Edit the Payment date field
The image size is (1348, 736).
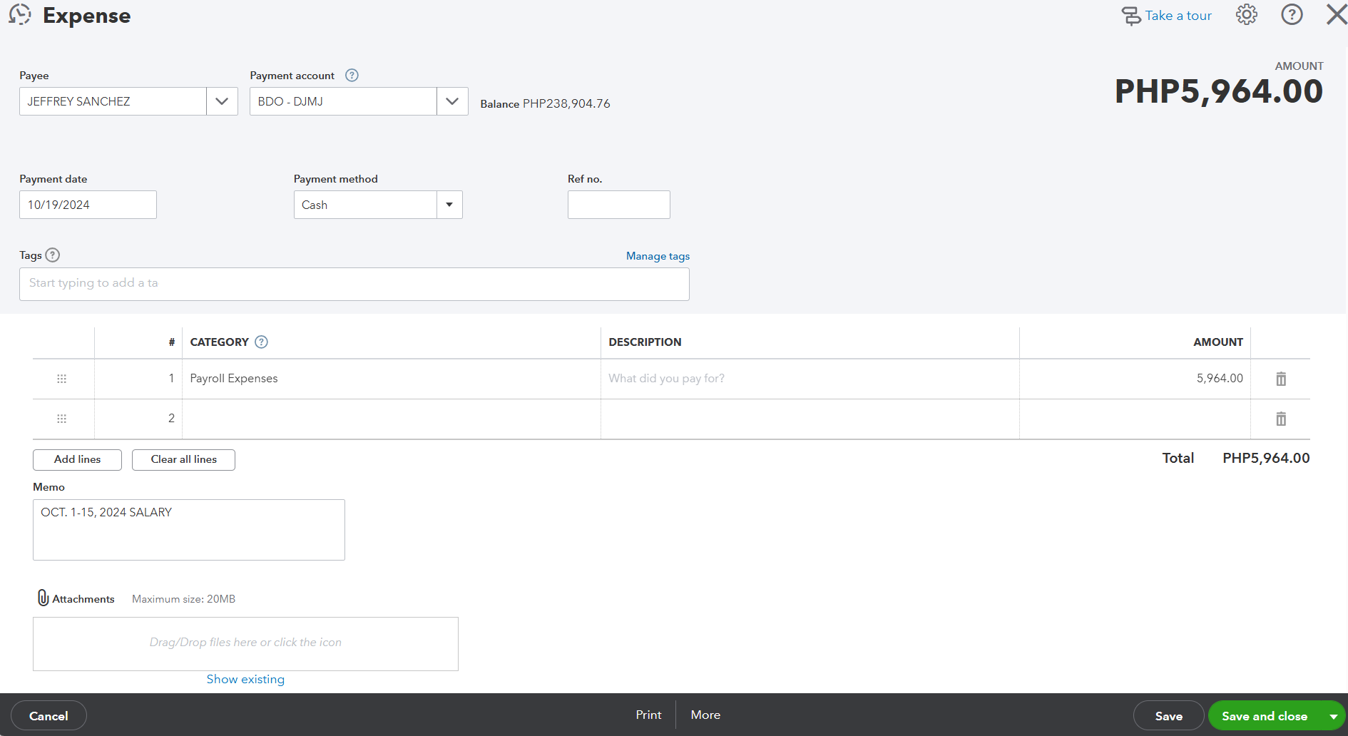(88, 205)
